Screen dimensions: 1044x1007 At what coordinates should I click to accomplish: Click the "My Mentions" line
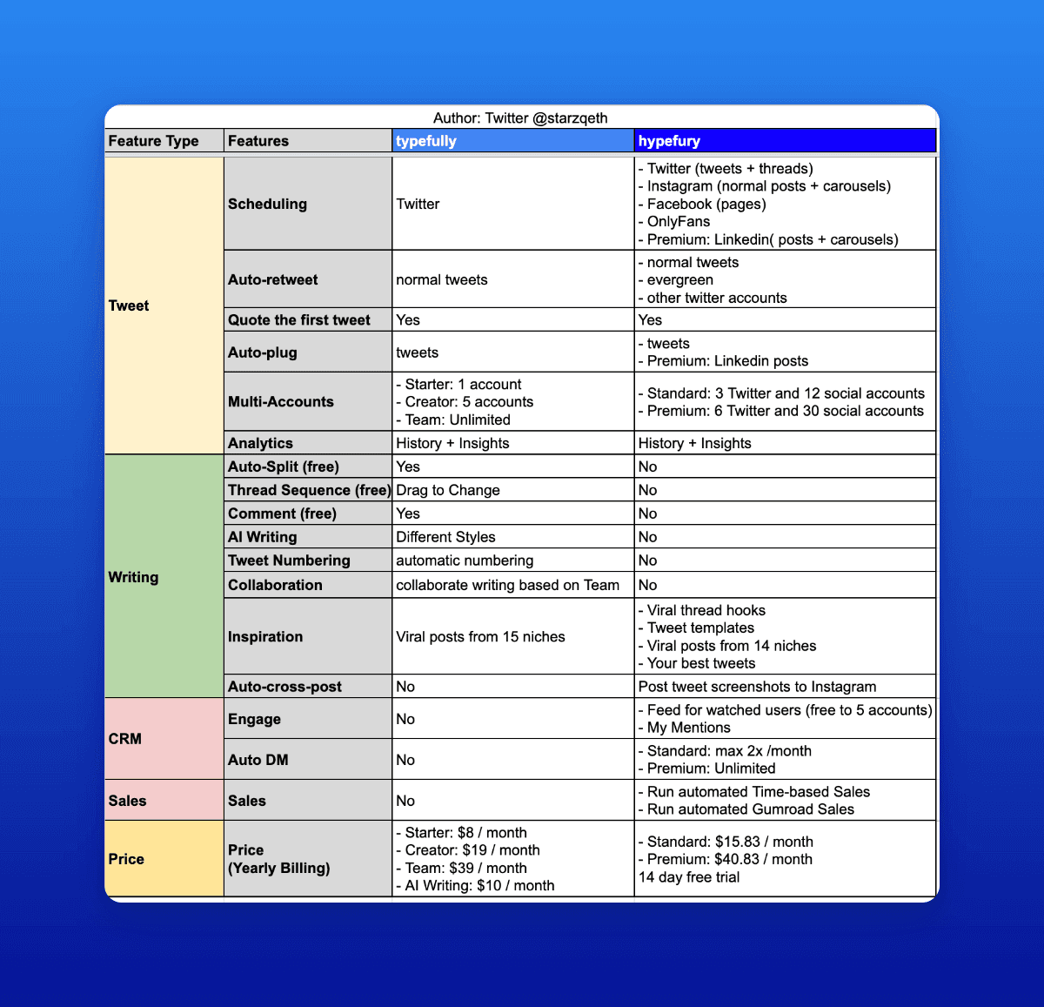coord(685,728)
